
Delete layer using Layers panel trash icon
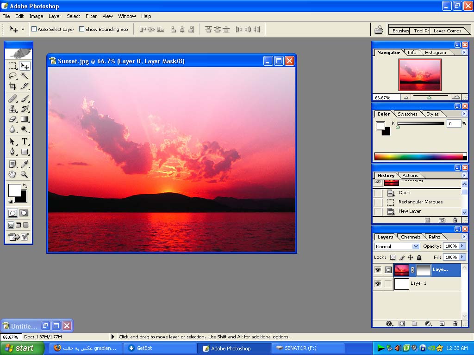click(455, 324)
